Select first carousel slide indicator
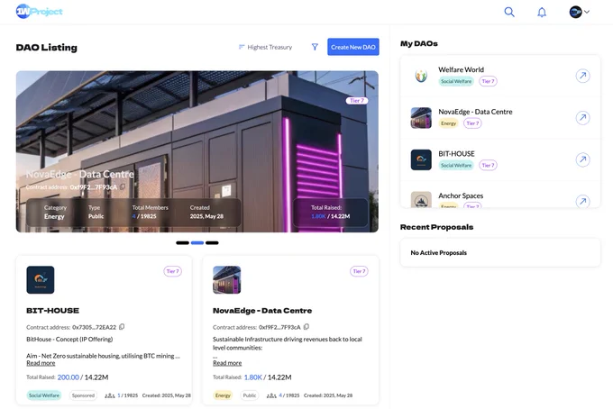This screenshot has width=613, height=409. (182, 243)
